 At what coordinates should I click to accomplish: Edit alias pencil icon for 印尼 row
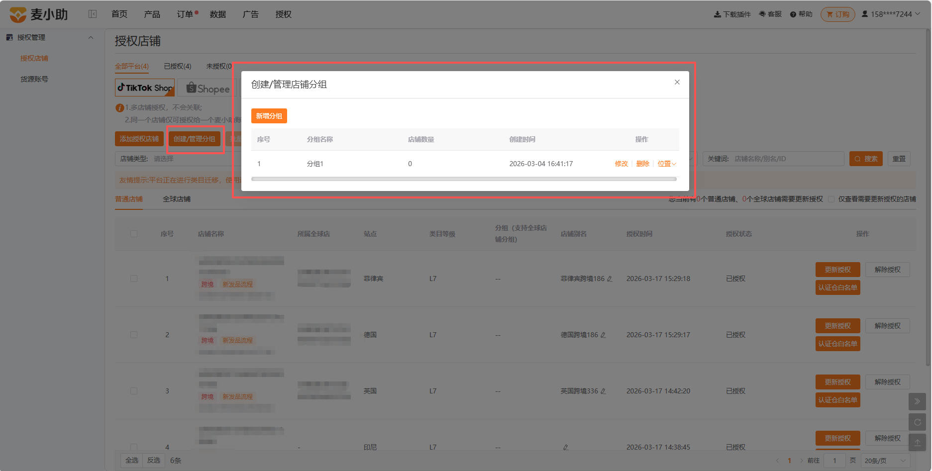pyautogui.click(x=566, y=447)
